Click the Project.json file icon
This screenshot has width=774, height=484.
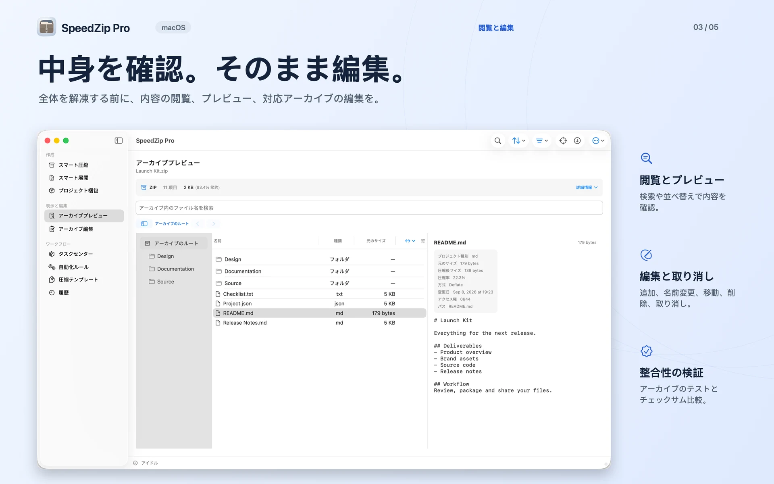(x=218, y=304)
